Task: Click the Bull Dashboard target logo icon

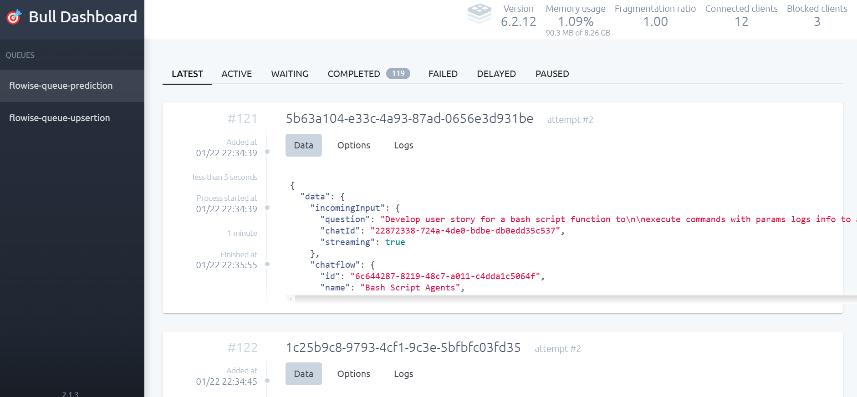Action: pos(14,17)
